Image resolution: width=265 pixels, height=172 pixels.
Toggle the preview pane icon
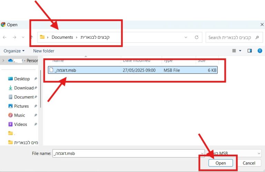coord(249,51)
